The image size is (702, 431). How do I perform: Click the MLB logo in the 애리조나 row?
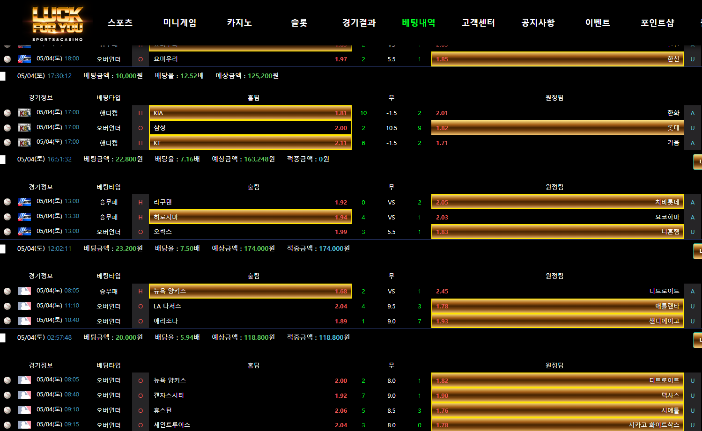pyautogui.click(x=24, y=321)
